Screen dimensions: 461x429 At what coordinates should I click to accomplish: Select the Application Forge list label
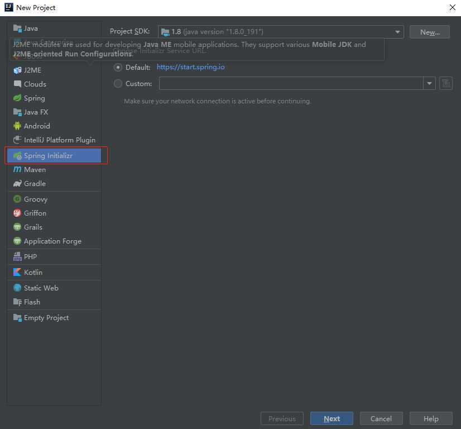pyautogui.click(x=52, y=241)
